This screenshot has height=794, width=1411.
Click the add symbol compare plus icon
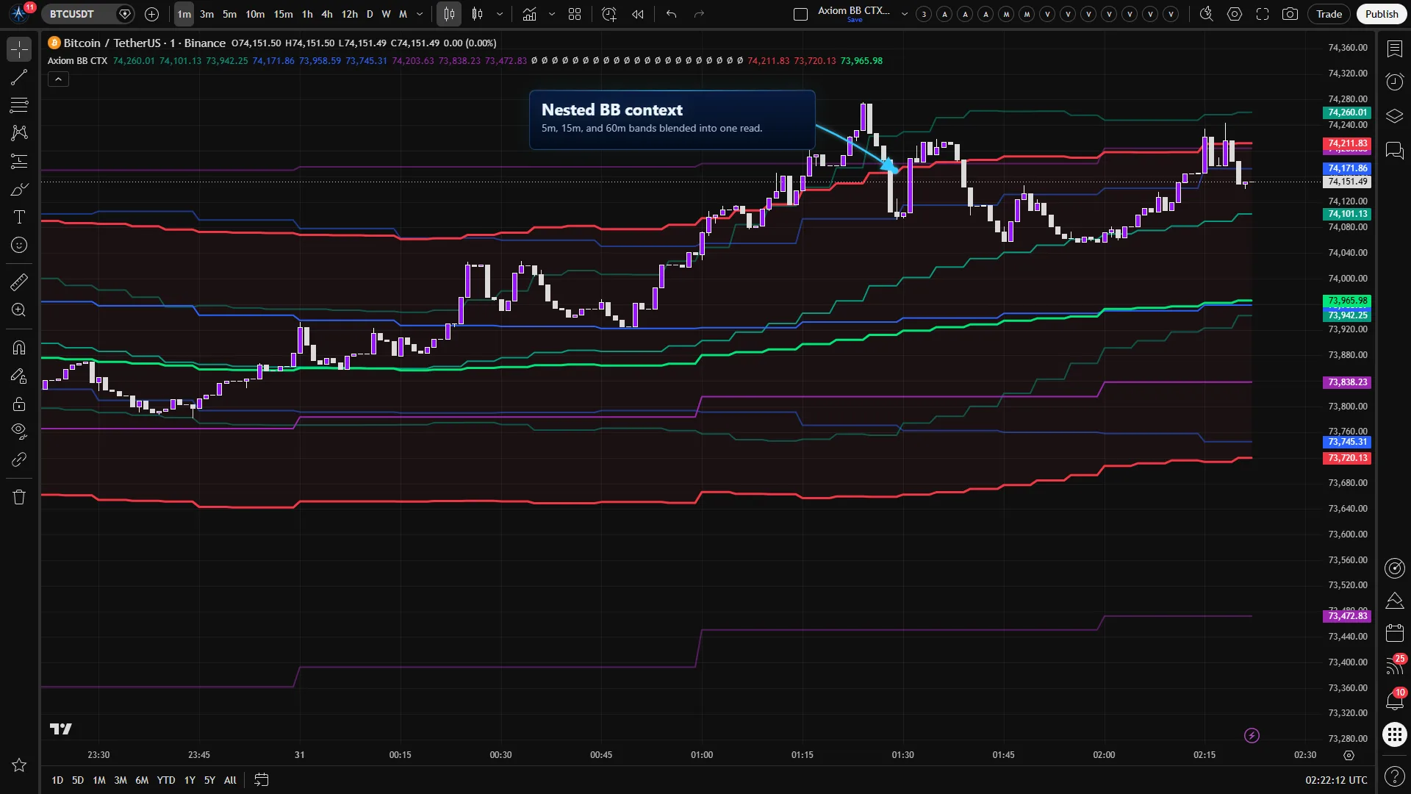(151, 14)
